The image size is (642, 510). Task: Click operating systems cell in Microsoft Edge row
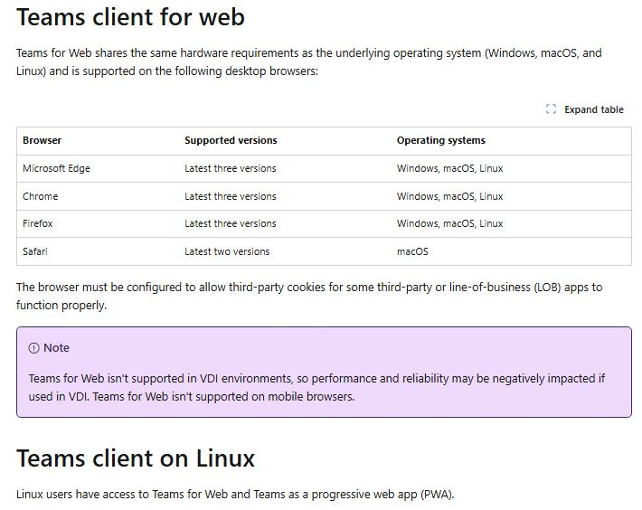(449, 168)
